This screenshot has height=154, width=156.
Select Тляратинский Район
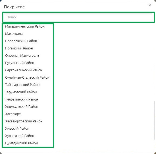click(22, 99)
